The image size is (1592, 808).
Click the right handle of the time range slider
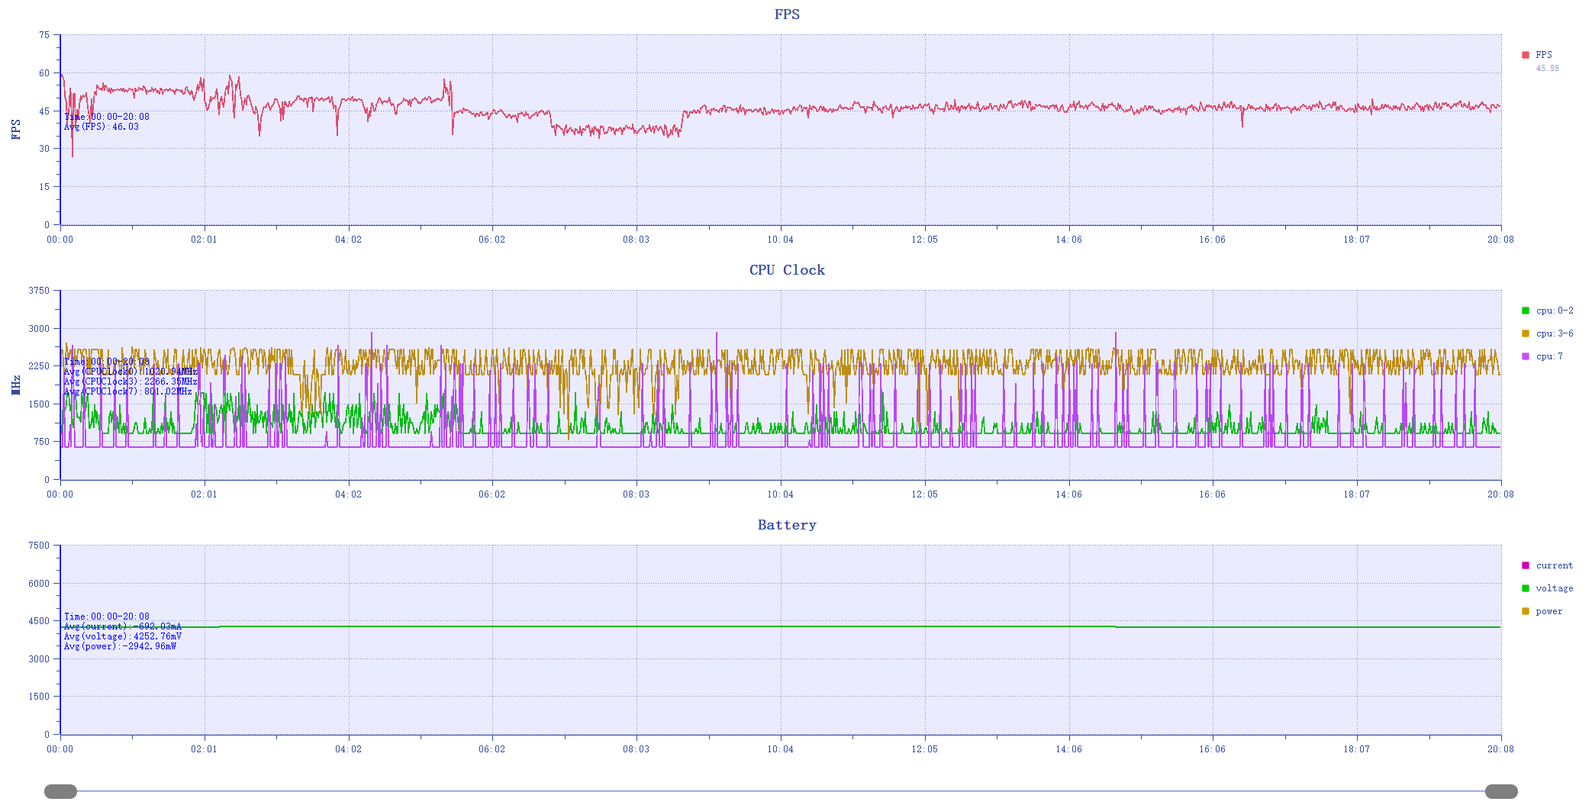1501,791
